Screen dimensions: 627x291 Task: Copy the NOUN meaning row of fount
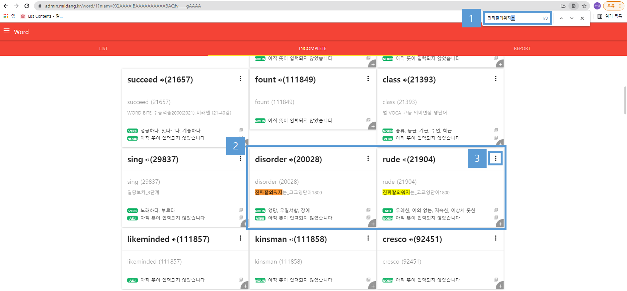click(368, 120)
